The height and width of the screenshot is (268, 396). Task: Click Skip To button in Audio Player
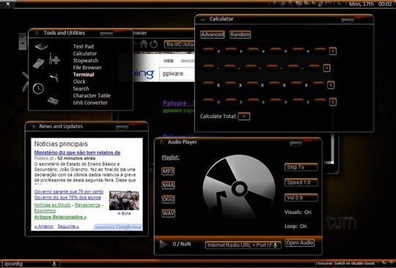pos(301,167)
